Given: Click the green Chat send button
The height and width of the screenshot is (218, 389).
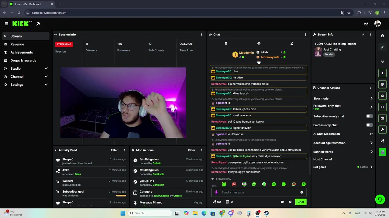Looking at the screenshot, I should click(x=301, y=202).
